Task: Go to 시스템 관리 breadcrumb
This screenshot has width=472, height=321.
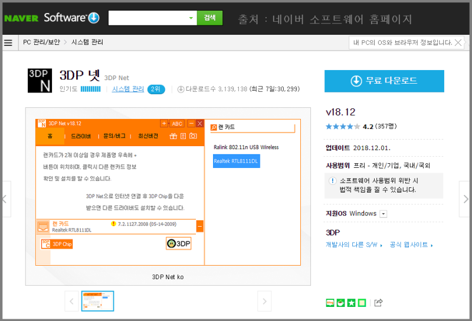Action: tap(87, 42)
